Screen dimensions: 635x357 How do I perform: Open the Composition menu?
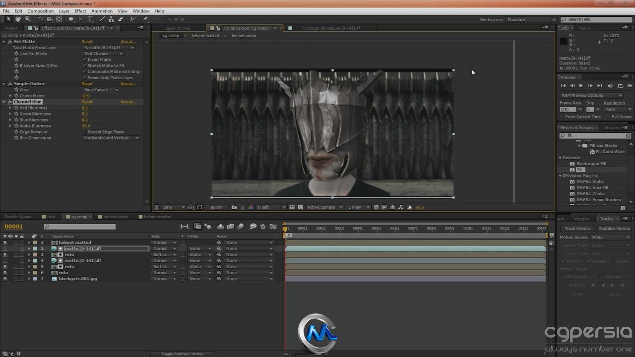pyautogui.click(x=40, y=11)
